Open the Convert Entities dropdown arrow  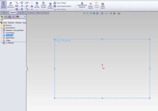pos(44,10)
